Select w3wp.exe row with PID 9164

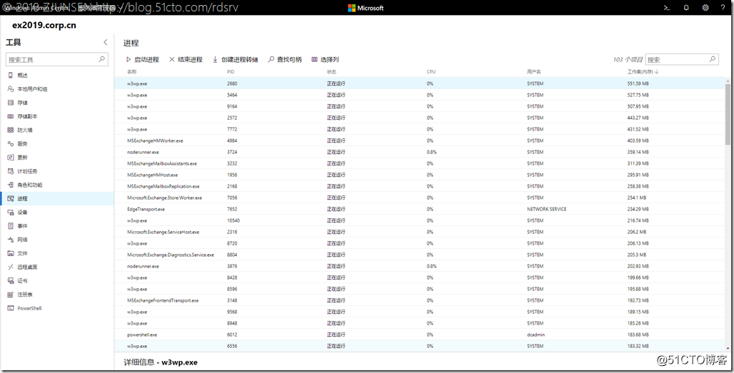coord(419,106)
